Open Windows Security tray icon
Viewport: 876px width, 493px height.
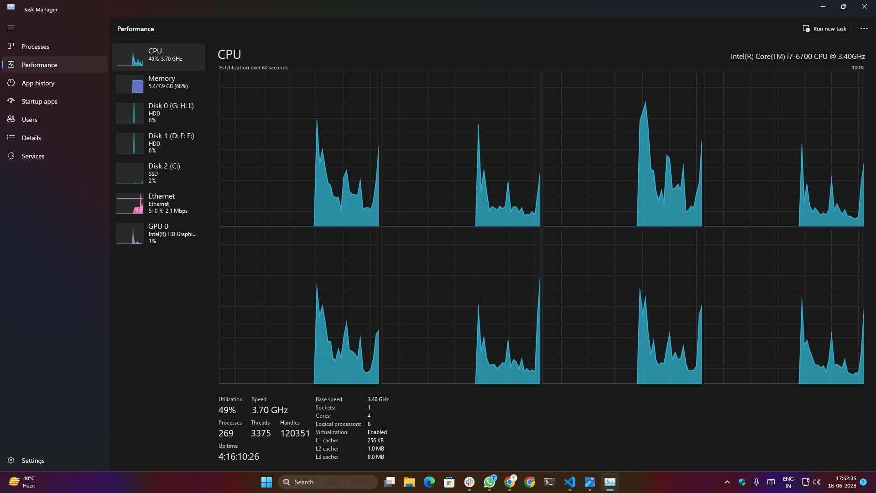tap(742, 482)
